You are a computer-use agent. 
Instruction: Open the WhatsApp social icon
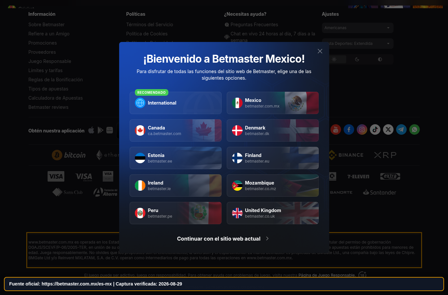click(x=415, y=129)
